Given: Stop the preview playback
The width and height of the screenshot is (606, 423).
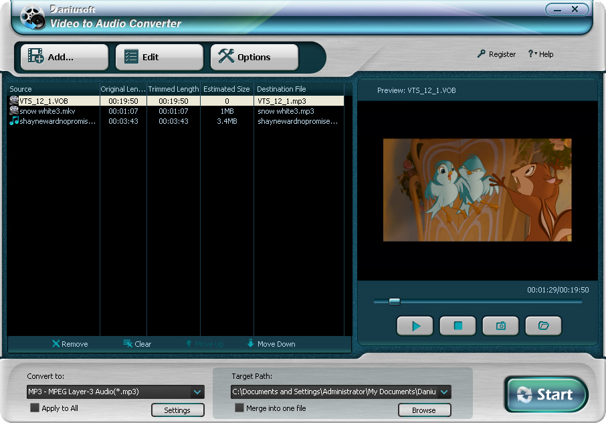Looking at the screenshot, I should click(x=458, y=326).
